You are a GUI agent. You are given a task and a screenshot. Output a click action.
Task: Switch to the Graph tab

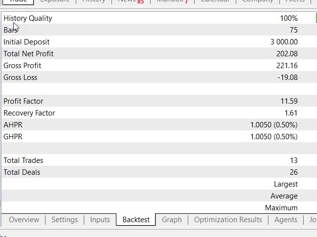(x=172, y=220)
